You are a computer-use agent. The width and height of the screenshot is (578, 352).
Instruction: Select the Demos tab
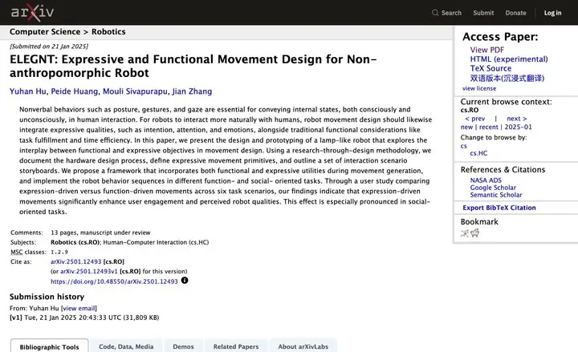coord(183,346)
